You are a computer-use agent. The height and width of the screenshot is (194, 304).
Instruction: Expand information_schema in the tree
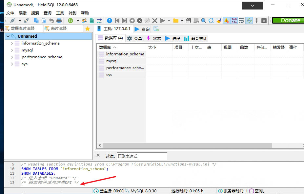pos(12,43)
